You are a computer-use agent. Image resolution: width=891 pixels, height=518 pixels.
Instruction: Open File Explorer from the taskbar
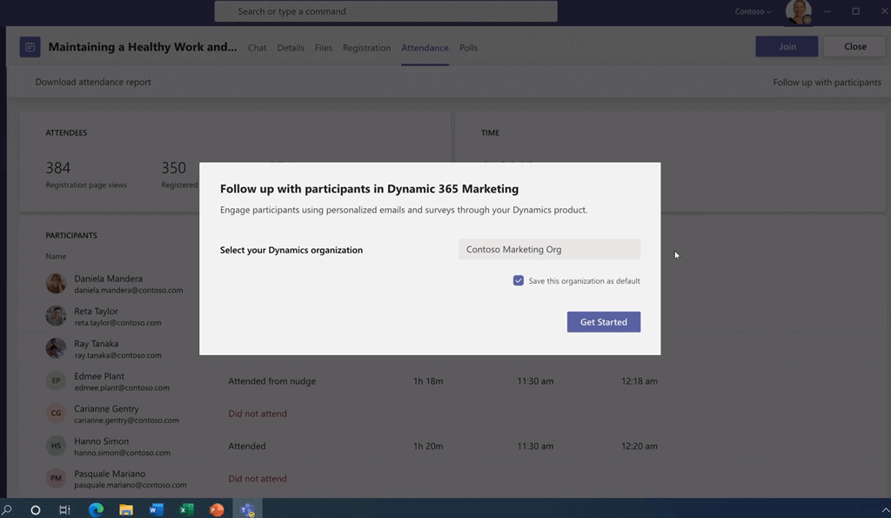[x=126, y=509]
